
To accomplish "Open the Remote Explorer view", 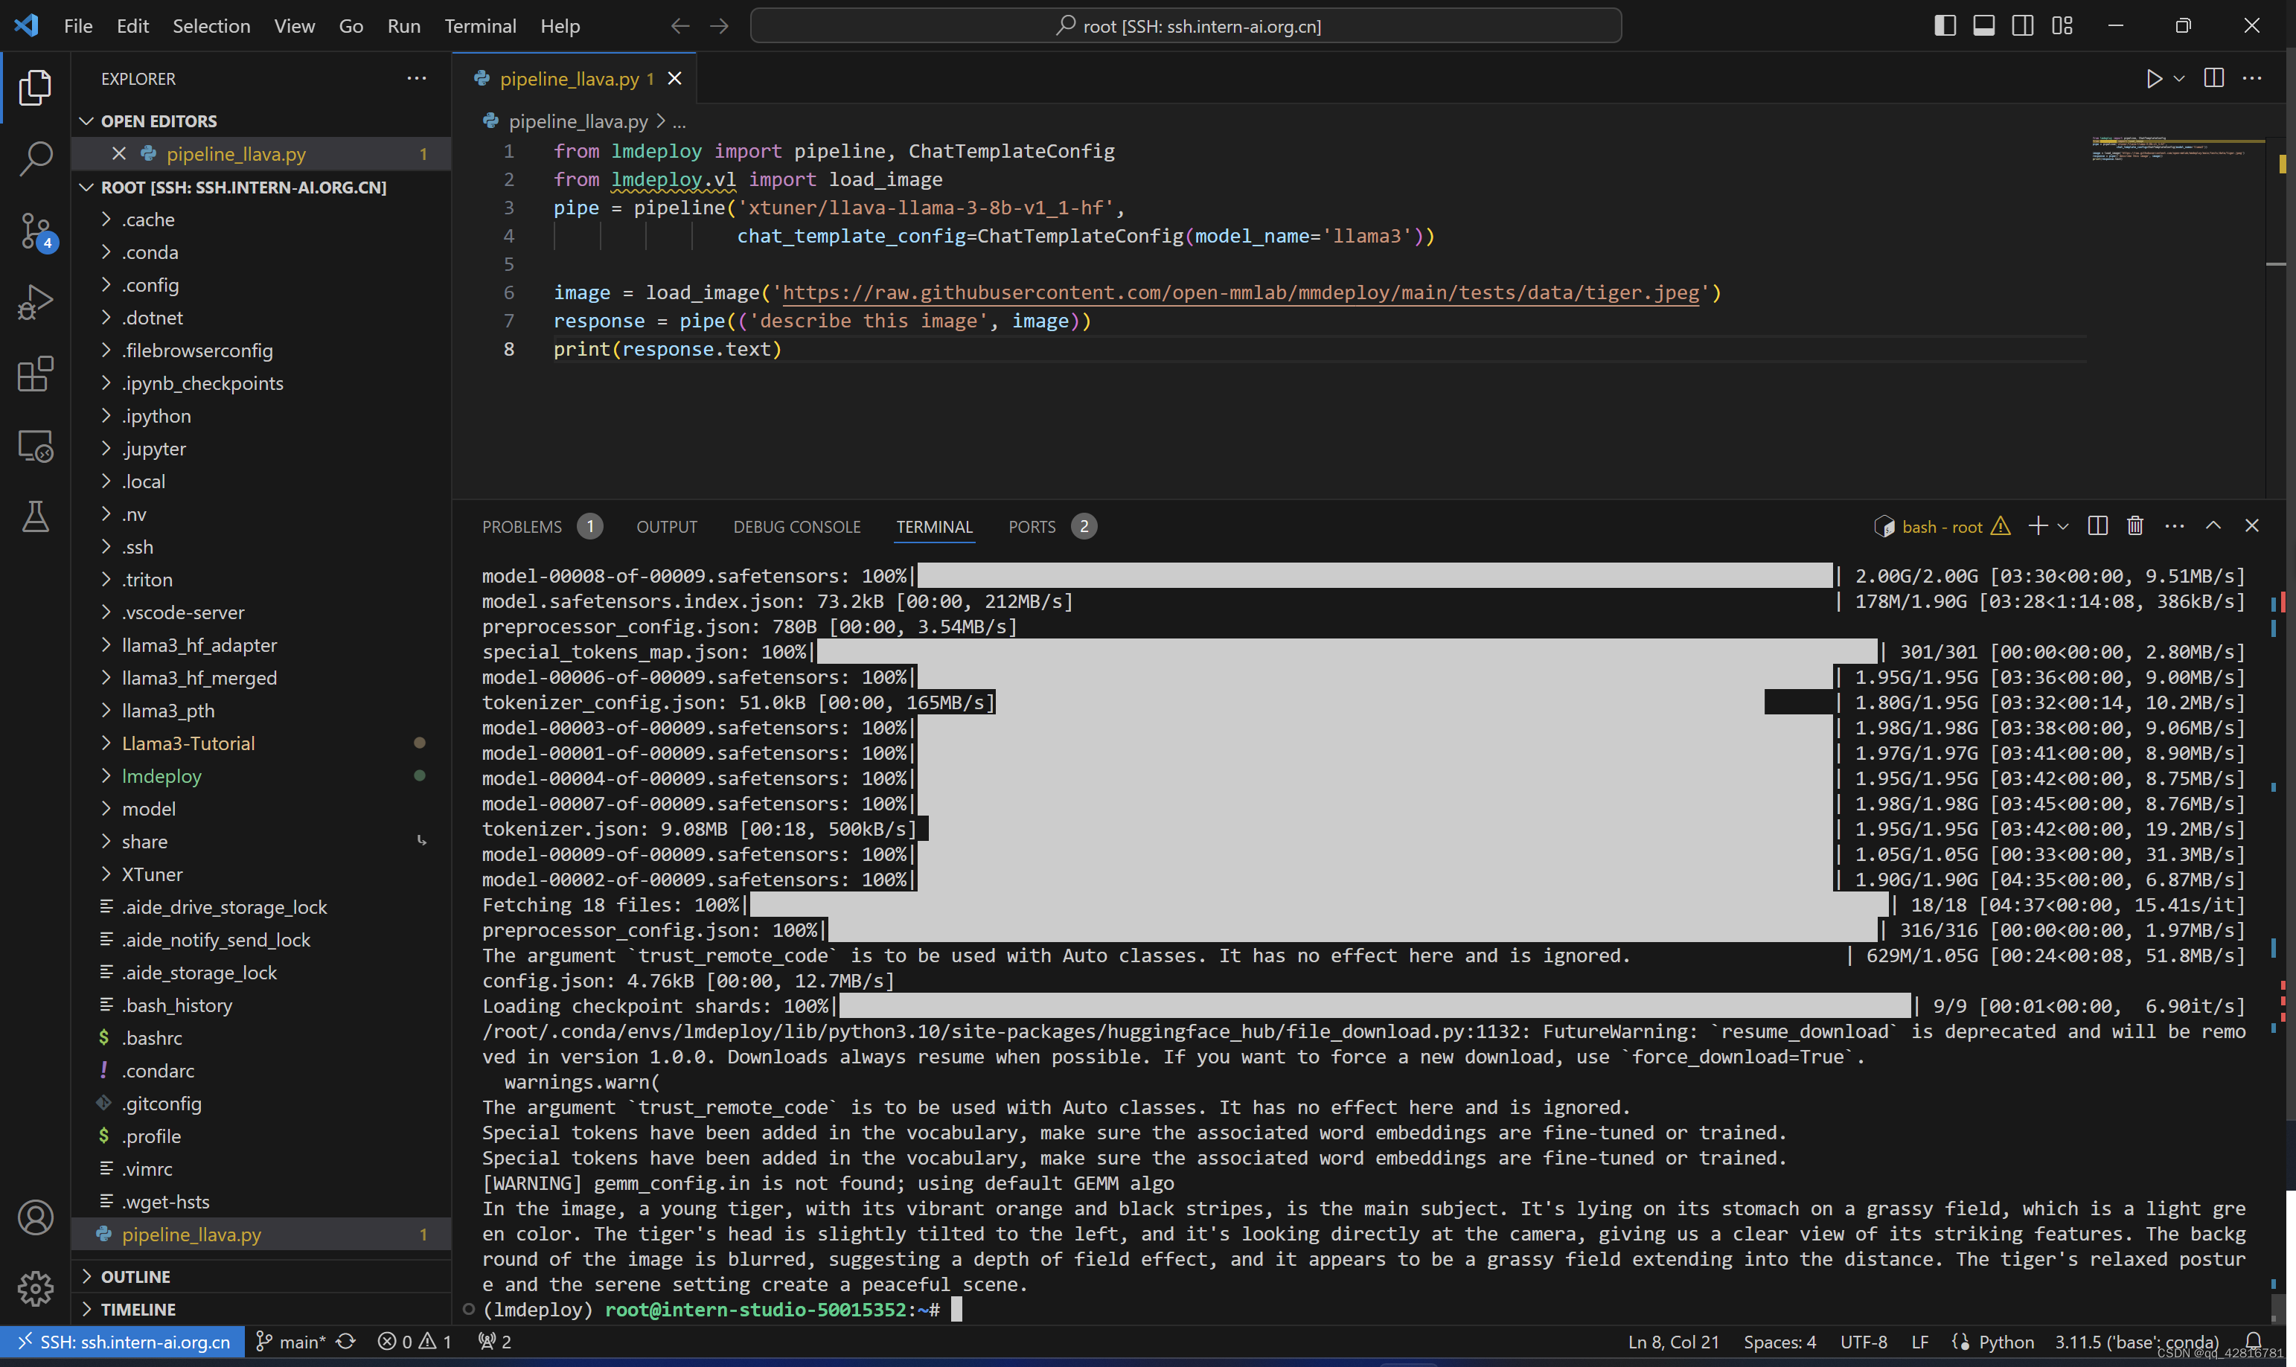I will point(35,446).
